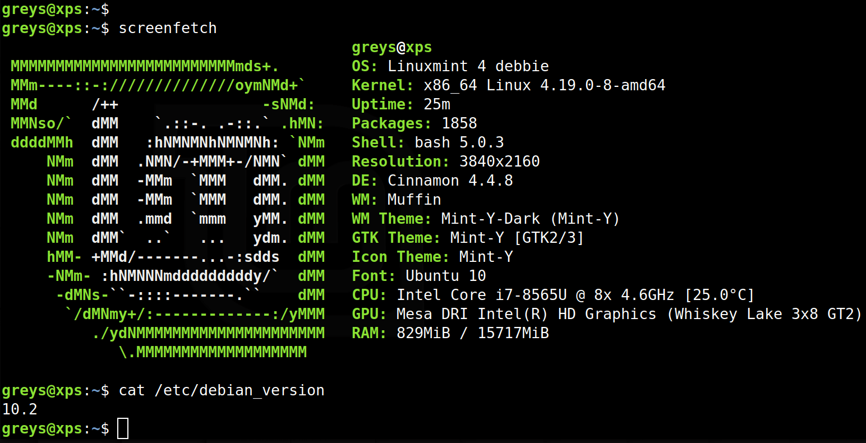Click the cat /etc/debian_version command

point(221,390)
